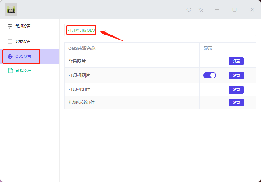The image size is (261, 182).
Task: Minimize the application window
Action: (x=217, y=10)
